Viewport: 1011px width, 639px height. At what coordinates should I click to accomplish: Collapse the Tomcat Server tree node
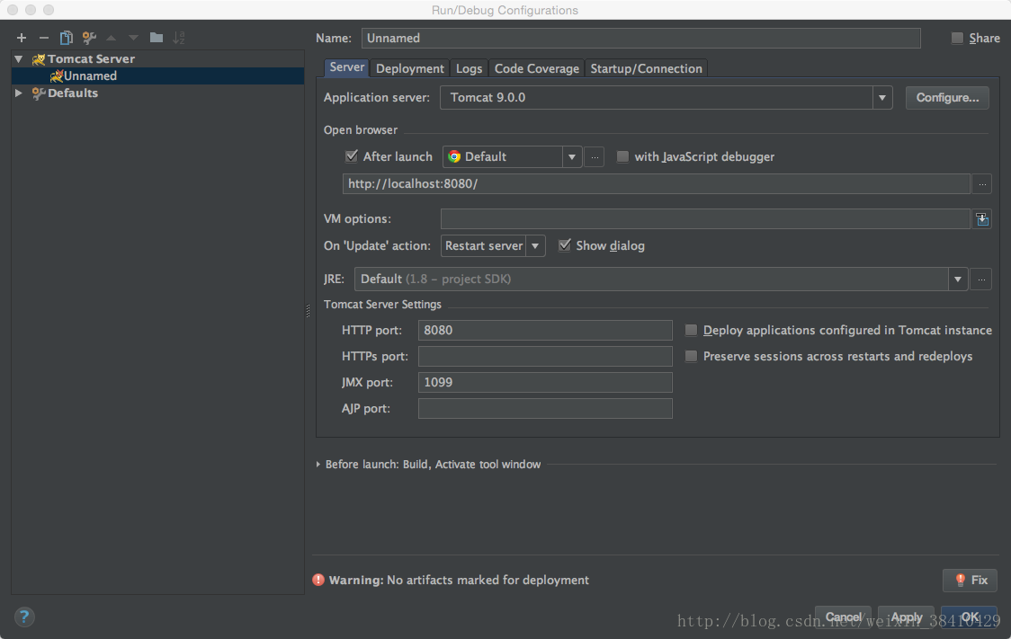(x=19, y=59)
